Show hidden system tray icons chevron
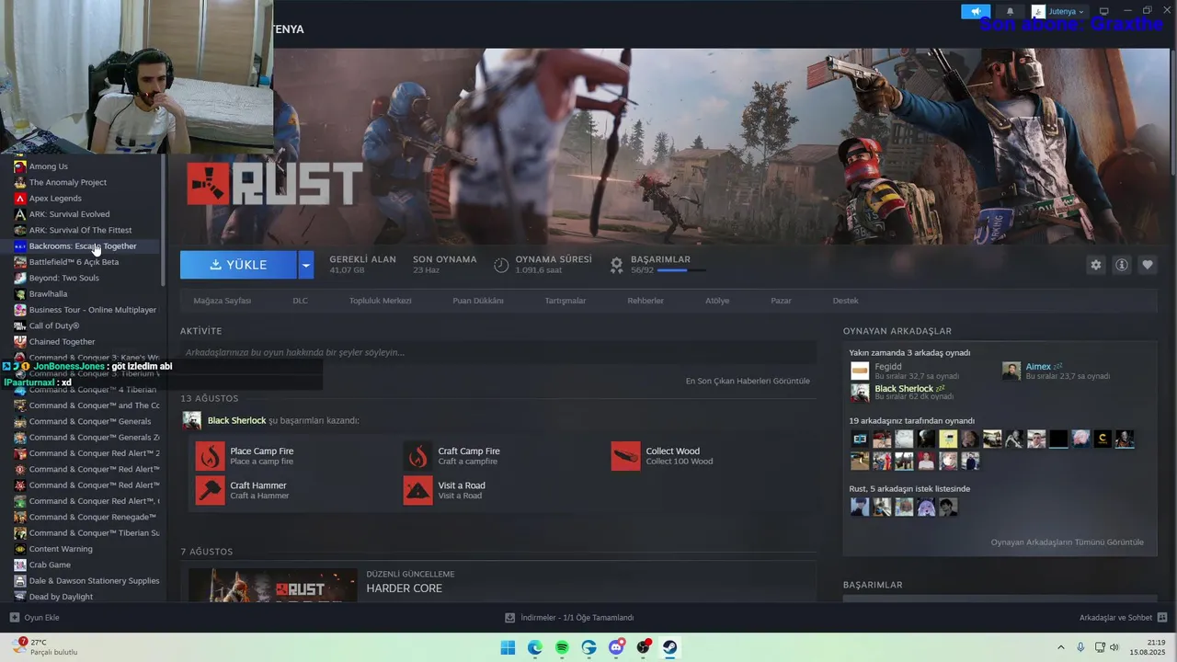 tap(1060, 647)
